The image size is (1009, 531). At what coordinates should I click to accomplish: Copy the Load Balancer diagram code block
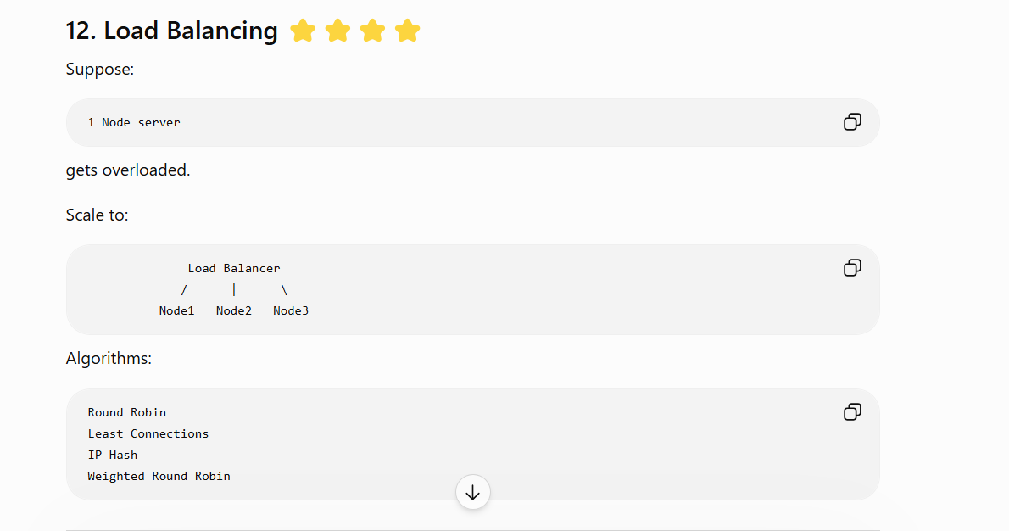pos(852,268)
